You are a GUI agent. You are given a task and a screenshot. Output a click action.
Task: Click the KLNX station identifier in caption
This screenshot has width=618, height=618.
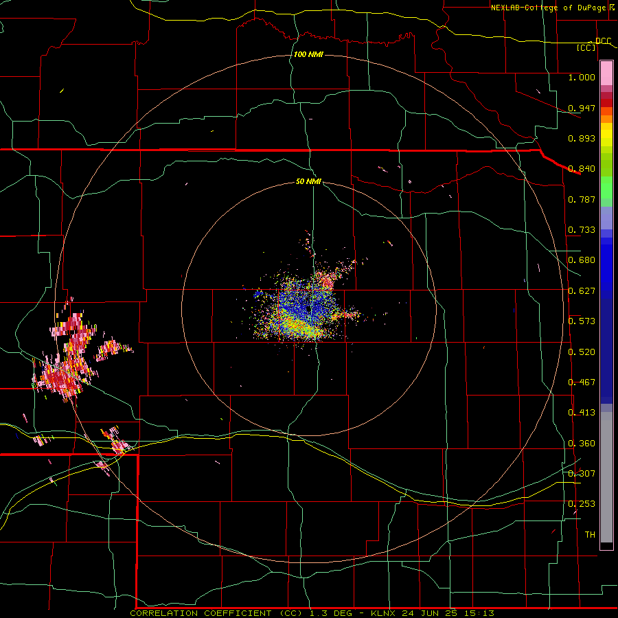pyautogui.click(x=383, y=613)
